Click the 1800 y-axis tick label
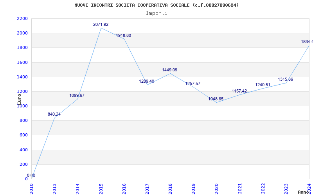The width and height of the screenshot is (313, 196). pos(22,48)
